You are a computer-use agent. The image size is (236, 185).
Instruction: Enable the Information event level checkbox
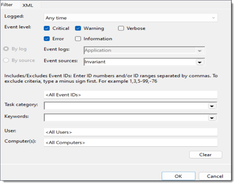[x=78, y=39]
